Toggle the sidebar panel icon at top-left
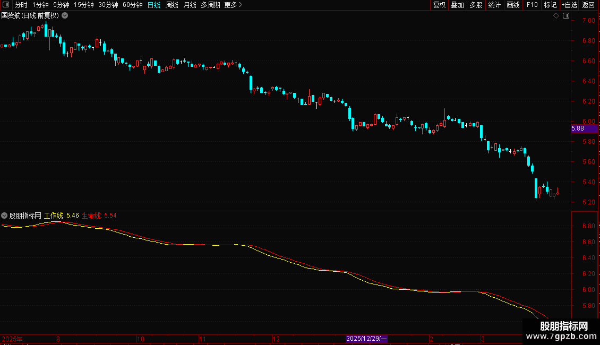Image resolution: width=600 pixels, height=345 pixels. click(6, 5)
